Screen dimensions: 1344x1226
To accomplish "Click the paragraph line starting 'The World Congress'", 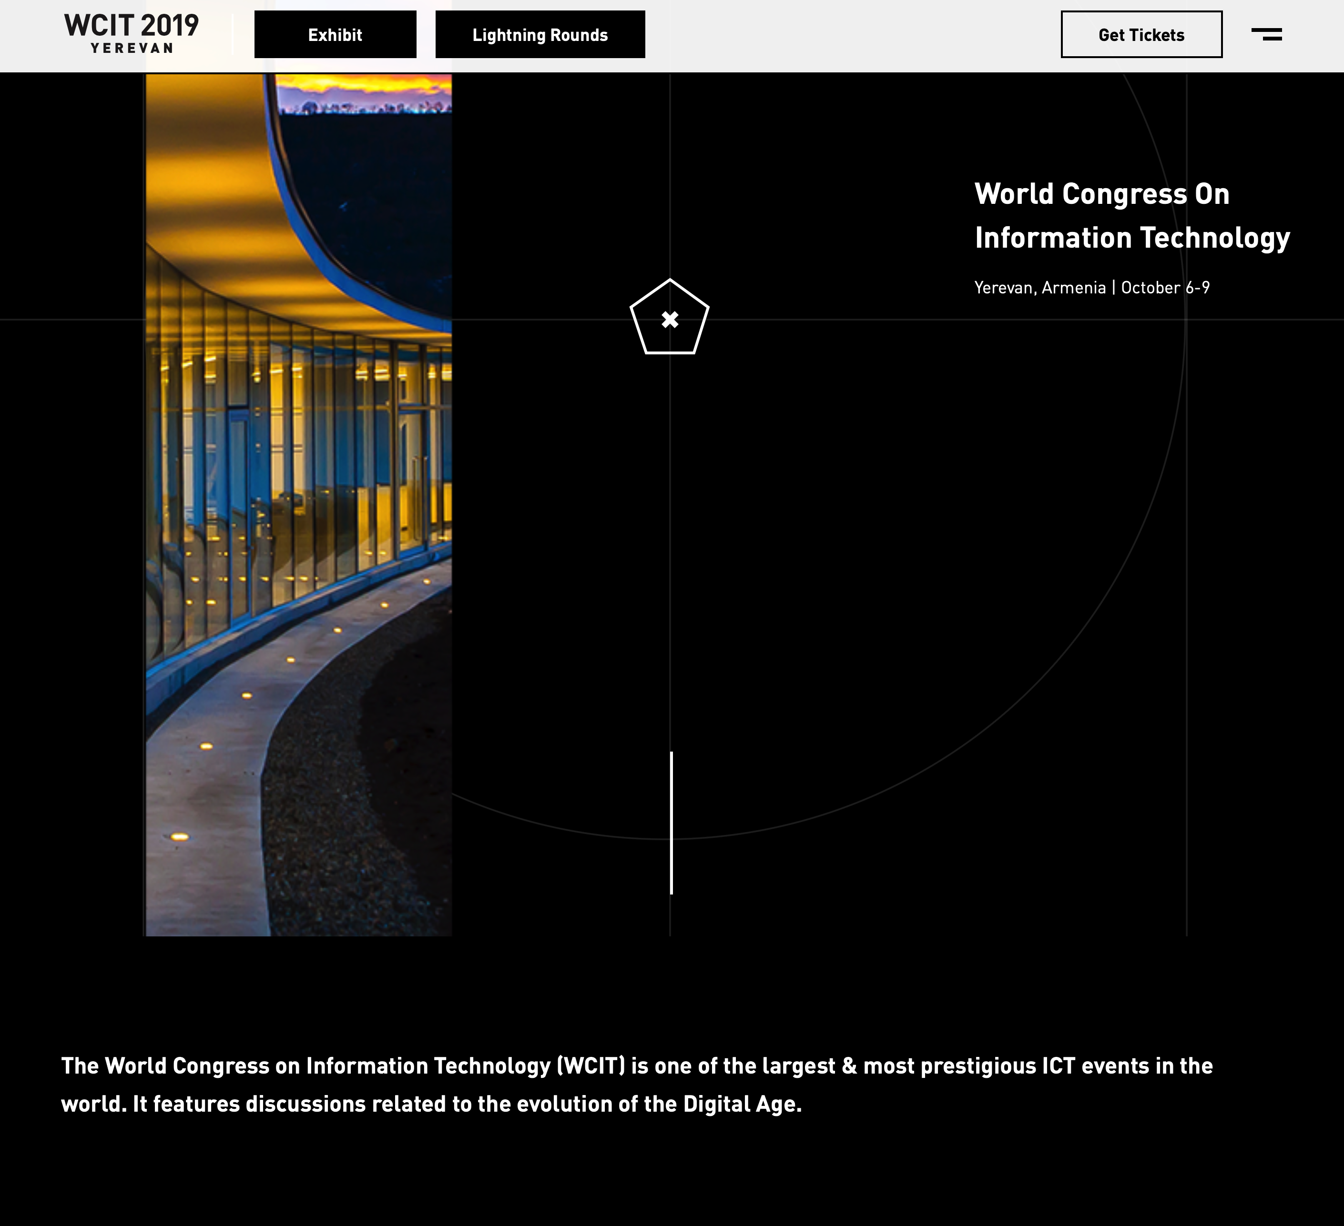I will point(637,1065).
